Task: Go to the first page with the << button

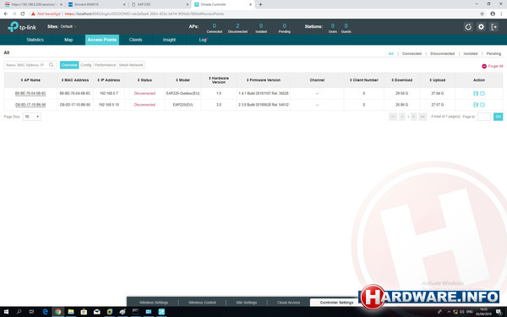Action: (x=393, y=117)
